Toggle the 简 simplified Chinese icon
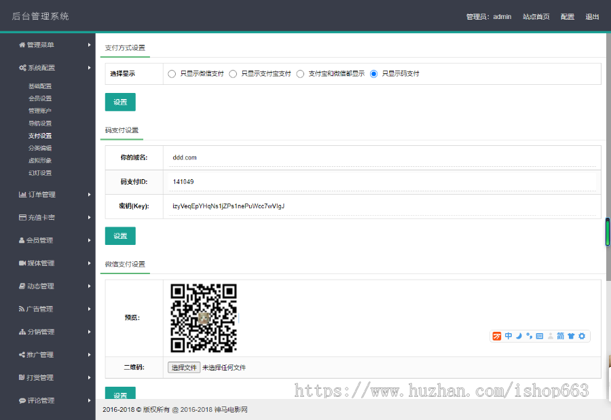 (x=560, y=336)
